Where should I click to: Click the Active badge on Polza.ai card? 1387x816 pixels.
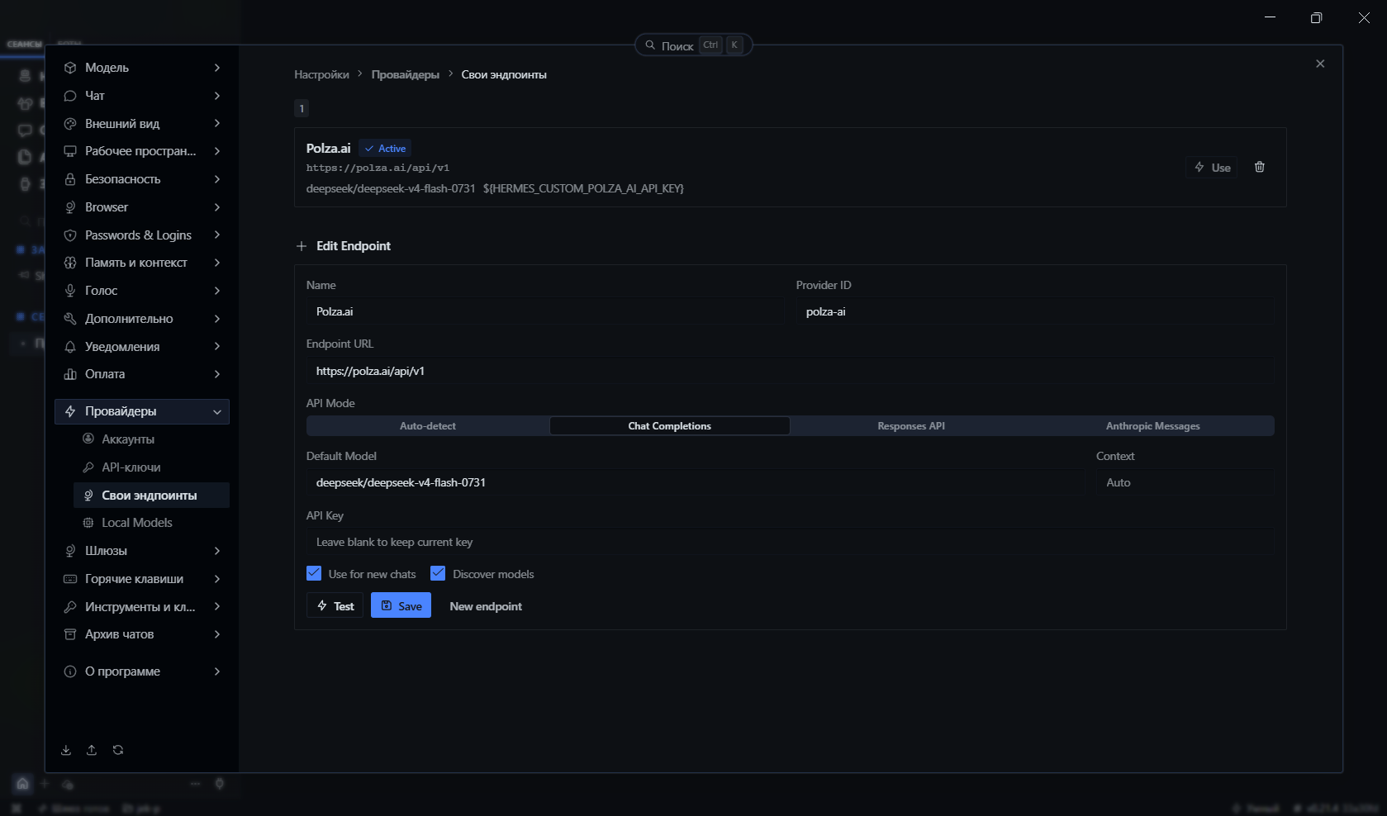pos(386,149)
